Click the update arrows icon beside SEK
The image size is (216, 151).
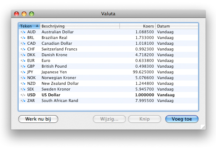point(23,89)
